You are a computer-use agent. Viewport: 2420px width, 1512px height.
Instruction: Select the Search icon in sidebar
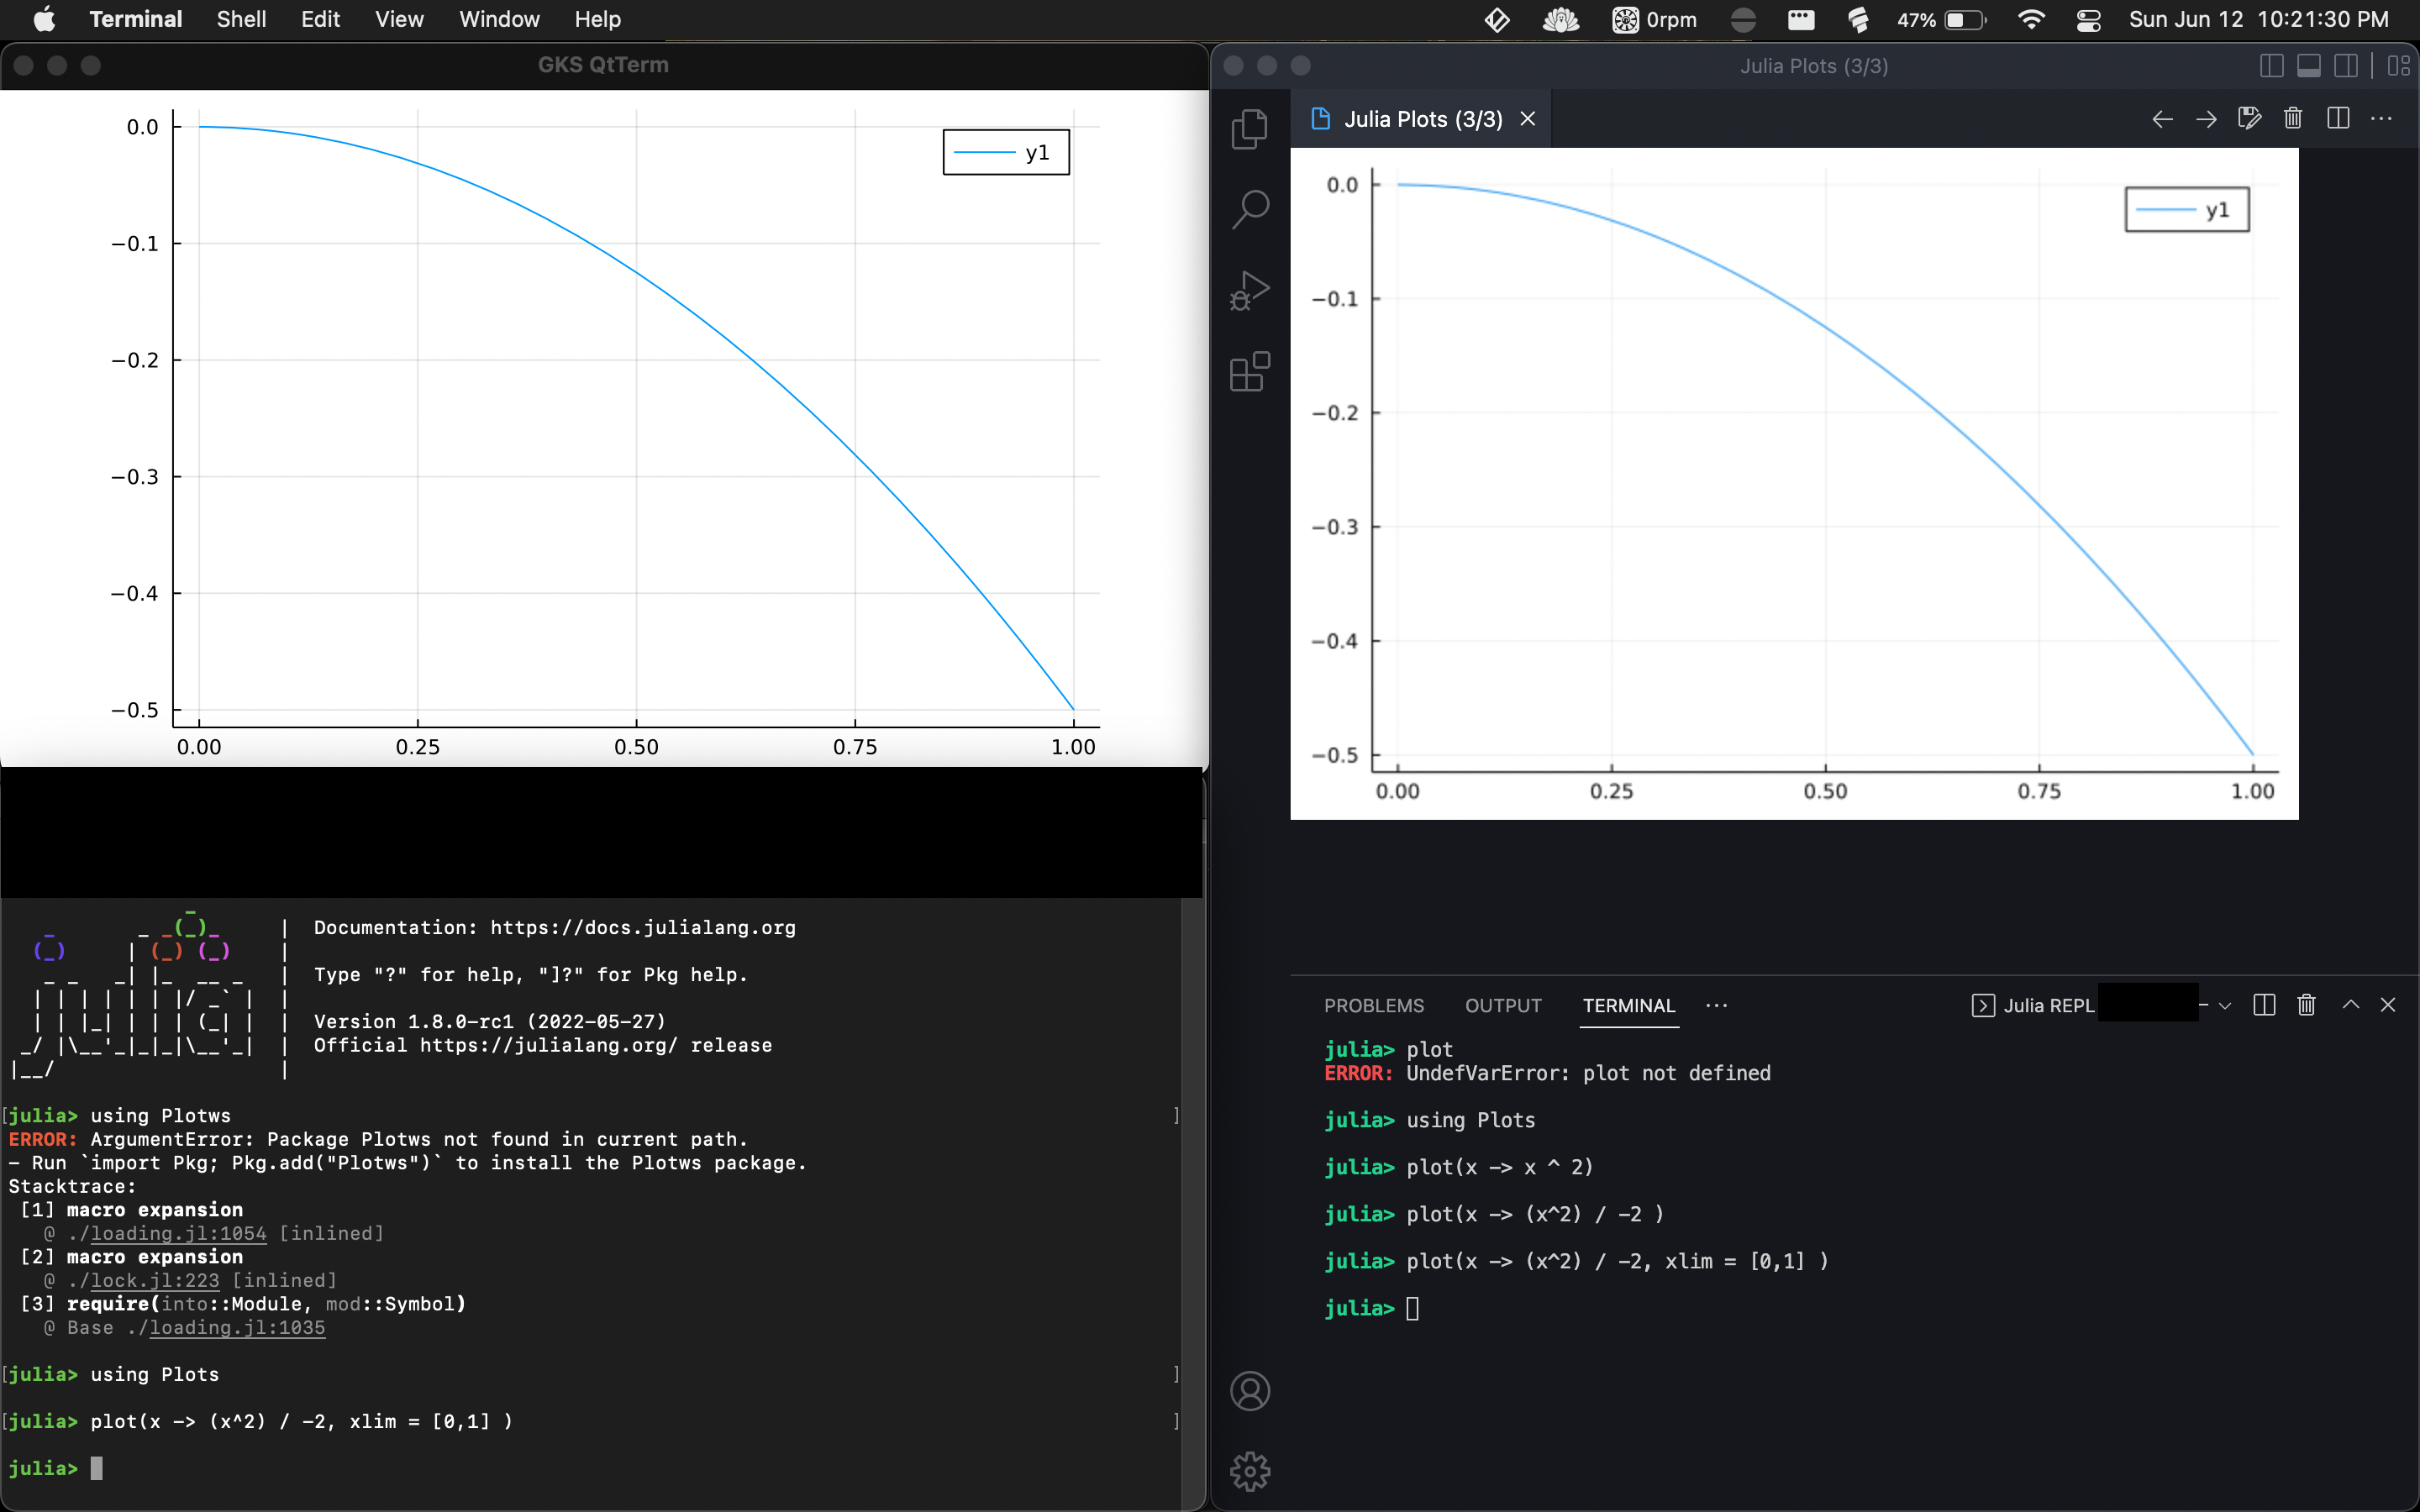(x=1250, y=209)
